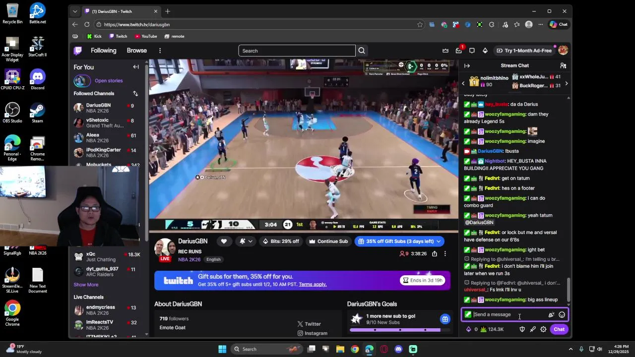Collapse the Stream Chat panel
Screen dimensions: 635x357
tap(467, 65)
